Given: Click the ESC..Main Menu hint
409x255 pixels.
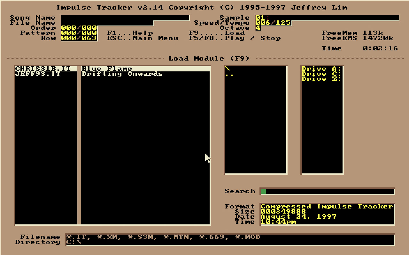Looking at the screenshot, I should pyautogui.click(x=143, y=38).
